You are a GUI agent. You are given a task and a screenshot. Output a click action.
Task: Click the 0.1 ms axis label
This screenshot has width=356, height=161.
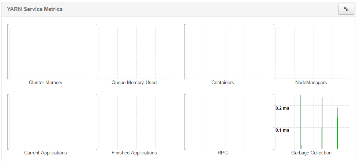[282, 130]
